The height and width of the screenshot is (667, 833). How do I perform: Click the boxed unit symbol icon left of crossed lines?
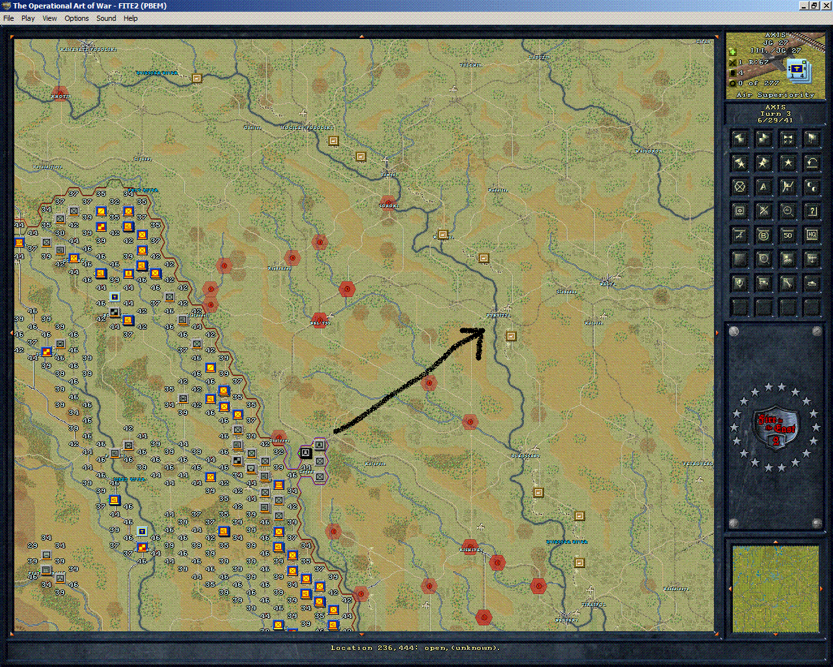pyautogui.click(x=740, y=210)
